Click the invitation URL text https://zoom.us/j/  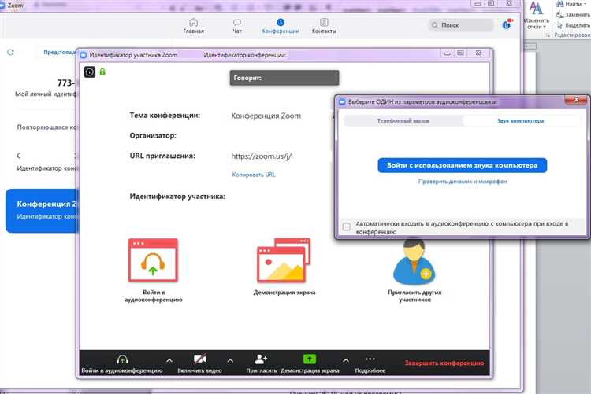click(262, 156)
